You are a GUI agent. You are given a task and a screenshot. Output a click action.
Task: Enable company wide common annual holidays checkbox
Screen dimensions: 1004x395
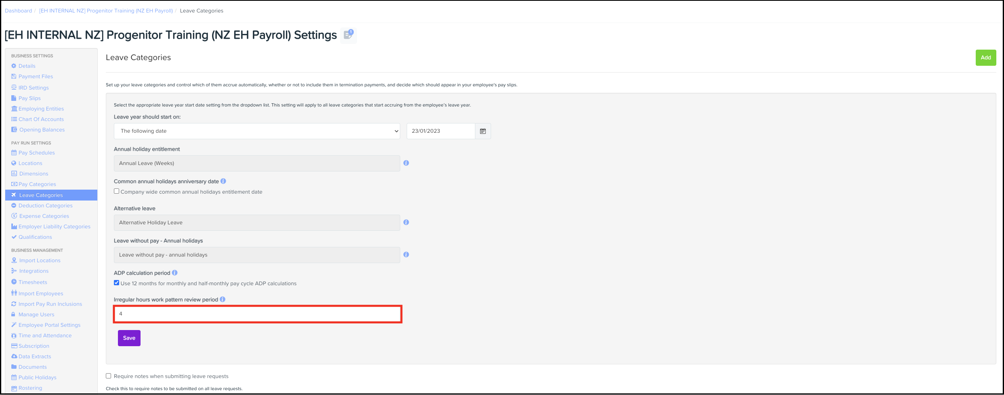117,191
